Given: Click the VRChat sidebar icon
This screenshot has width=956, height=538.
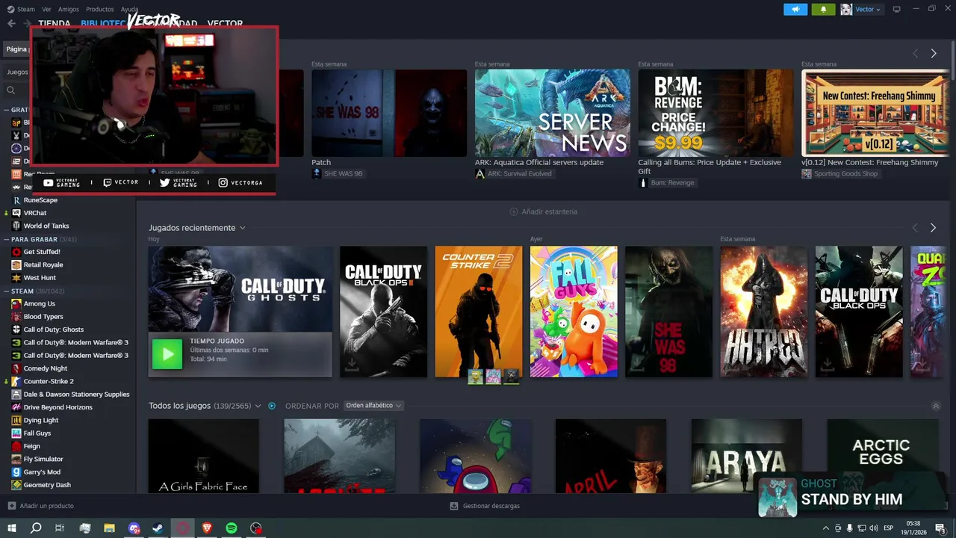Looking at the screenshot, I should click(16, 213).
